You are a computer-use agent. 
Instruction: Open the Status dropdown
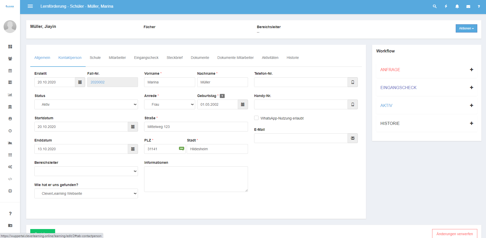(x=86, y=104)
